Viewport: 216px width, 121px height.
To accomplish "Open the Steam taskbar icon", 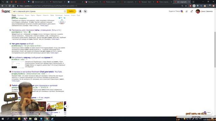I will (52, 119).
